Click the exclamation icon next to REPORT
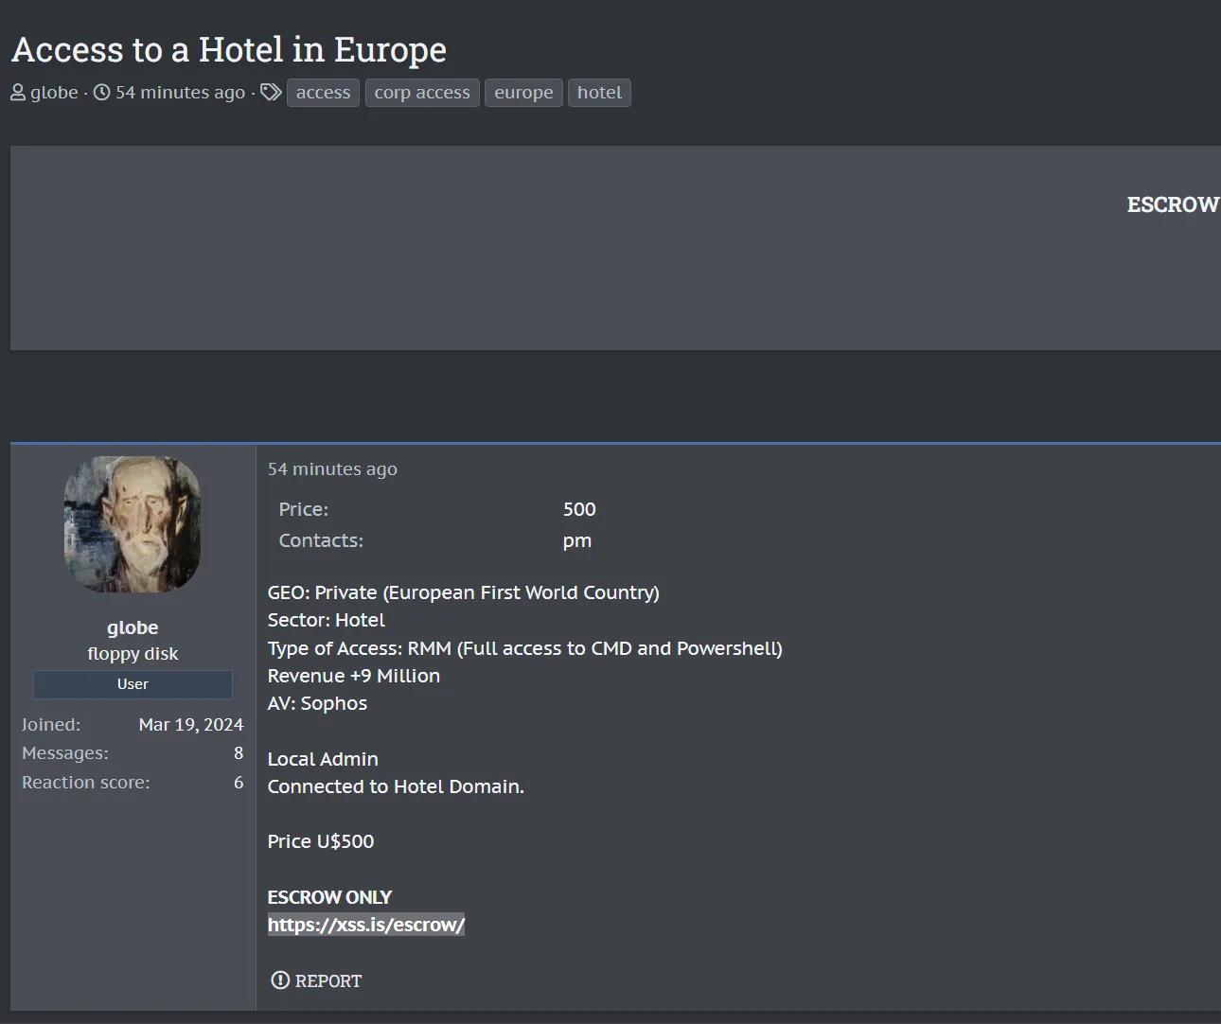Image resolution: width=1221 pixels, height=1024 pixels. [x=280, y=980]
